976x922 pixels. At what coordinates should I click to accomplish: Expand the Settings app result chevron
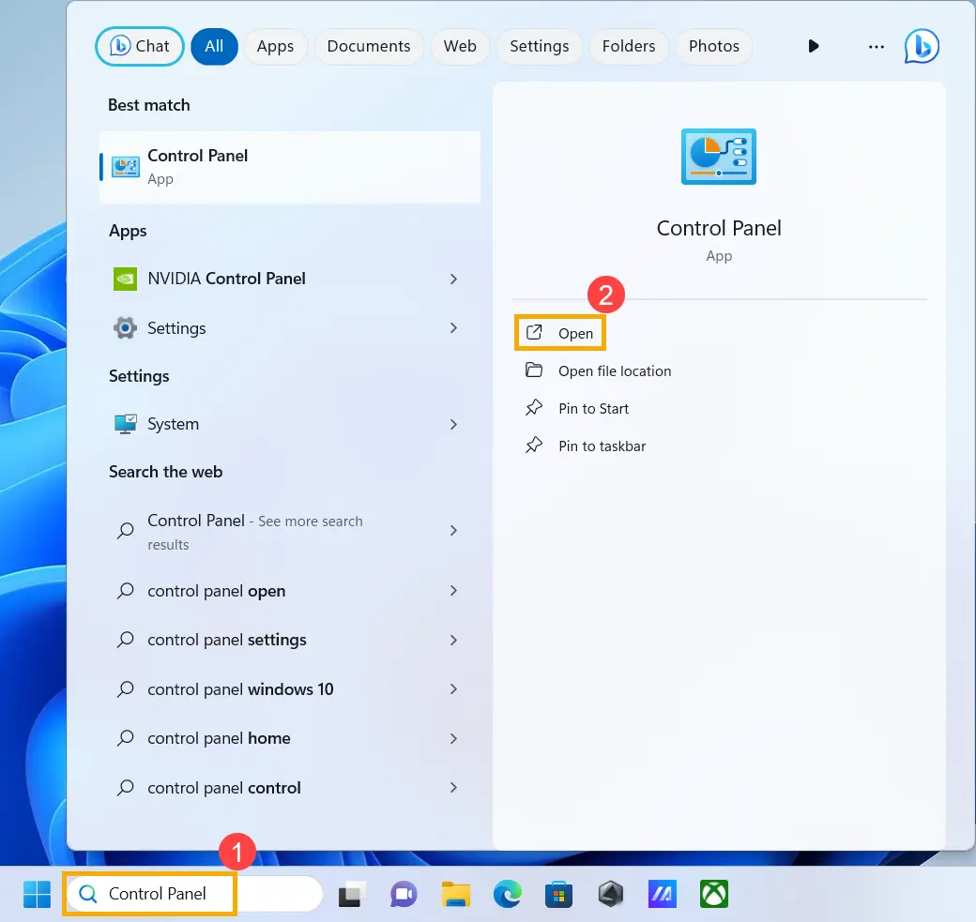click(453, 328)
